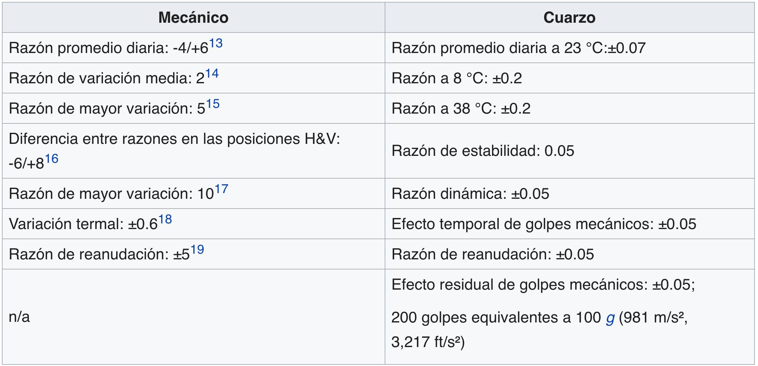Click the n/a cell
758x366 pixels.
coord(20,317)
